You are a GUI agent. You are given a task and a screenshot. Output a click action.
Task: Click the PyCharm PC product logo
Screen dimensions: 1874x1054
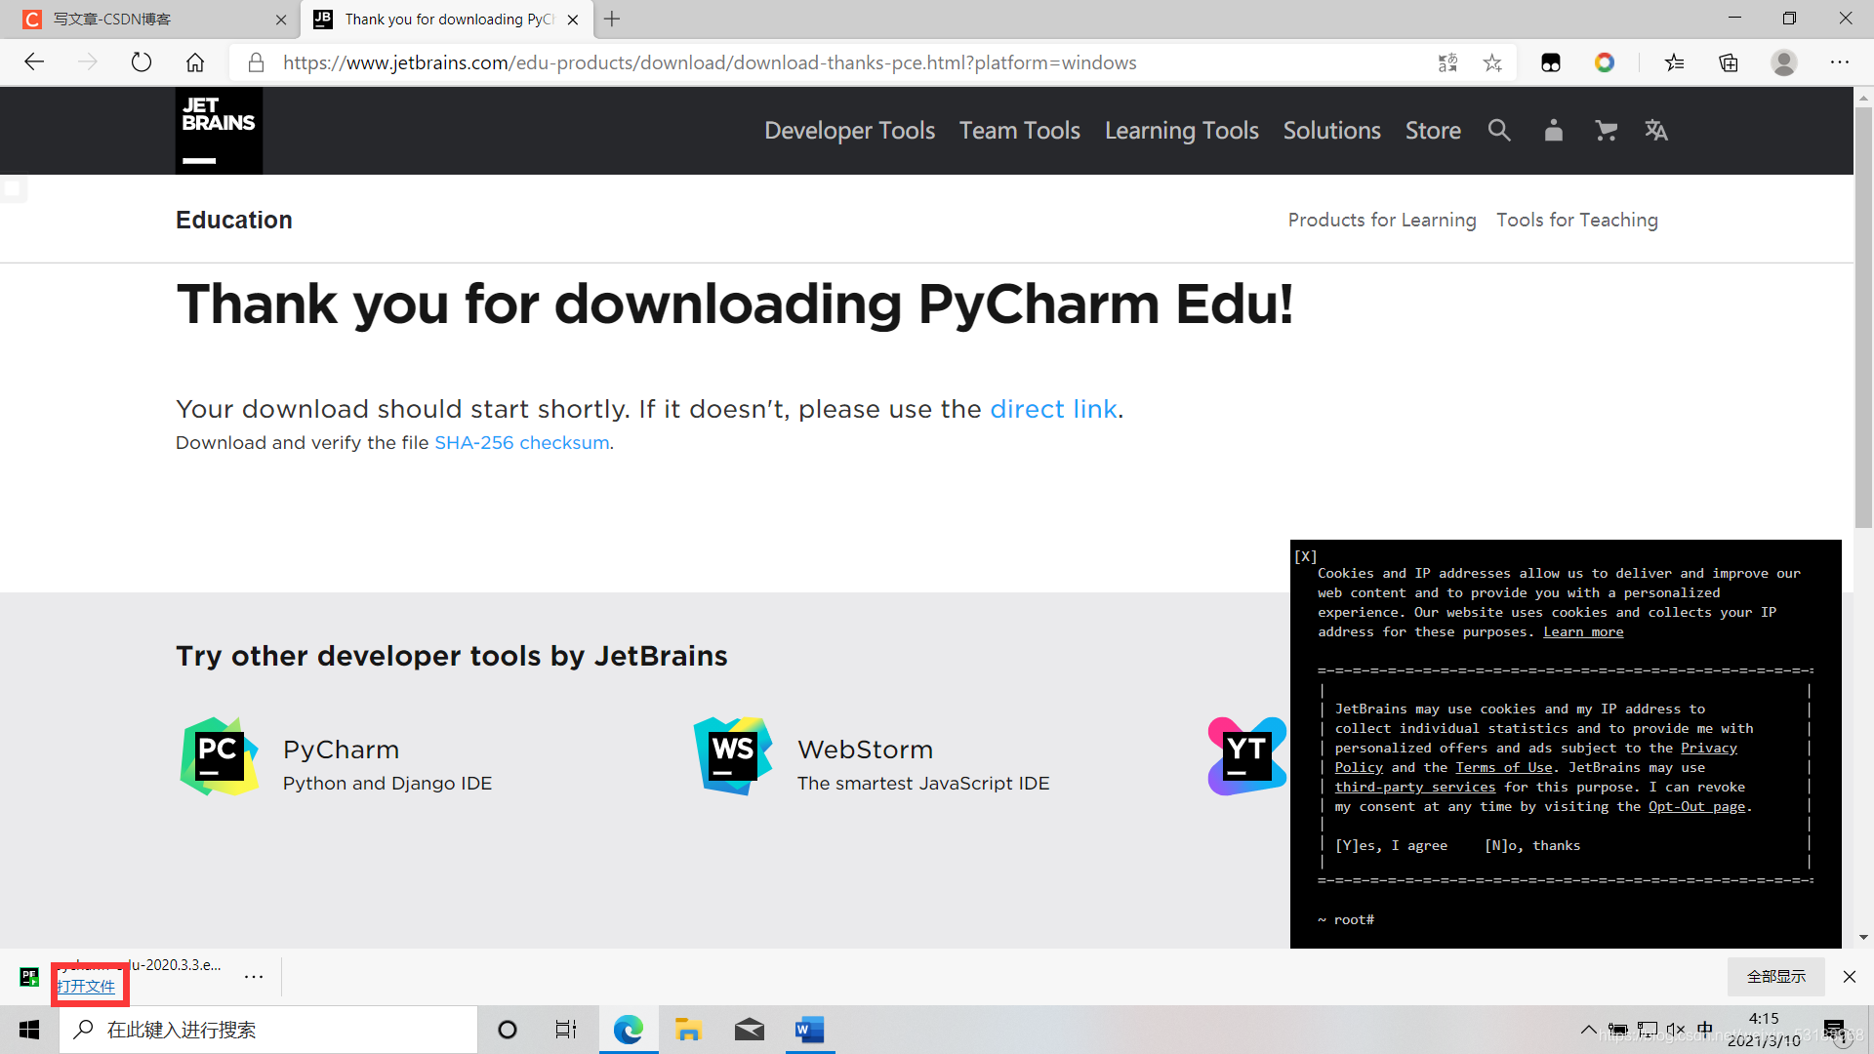coord(220,756)
